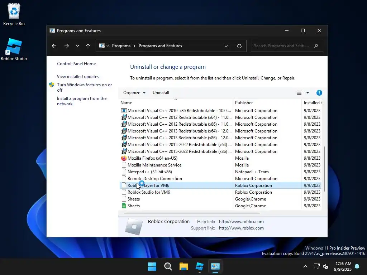The image size is (367, 275).
Task: Select Programs and Features breadcrumb segment
Action: pos(160,46)
